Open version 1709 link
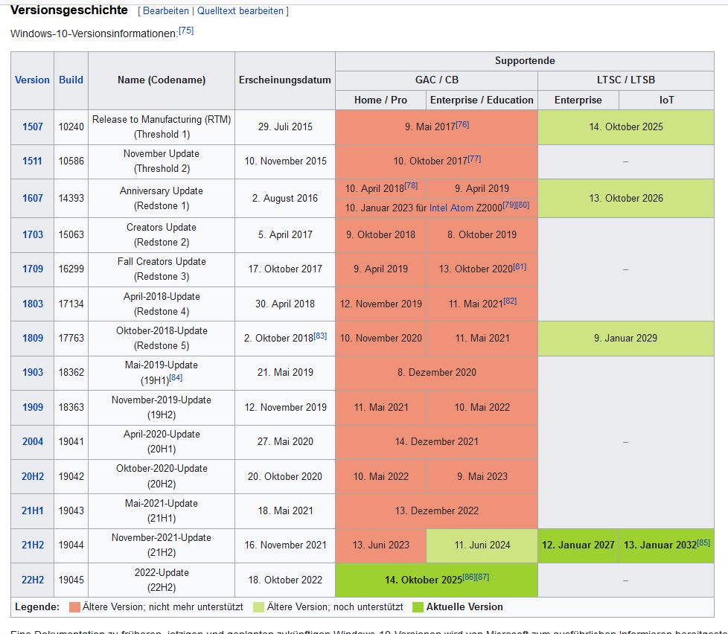Viewport: 728px width, 634px height. pyautogui.click(x=33, y=269)
